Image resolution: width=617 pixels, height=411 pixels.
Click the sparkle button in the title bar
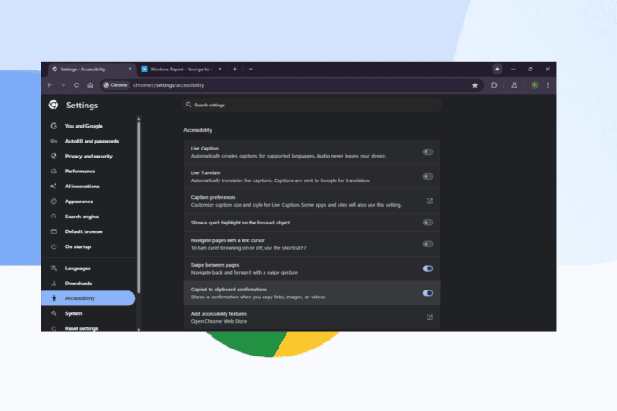pos(497,69)
